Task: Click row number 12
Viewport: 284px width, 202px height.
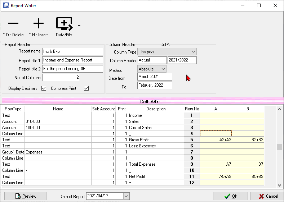Action: (x=192, y=183)
